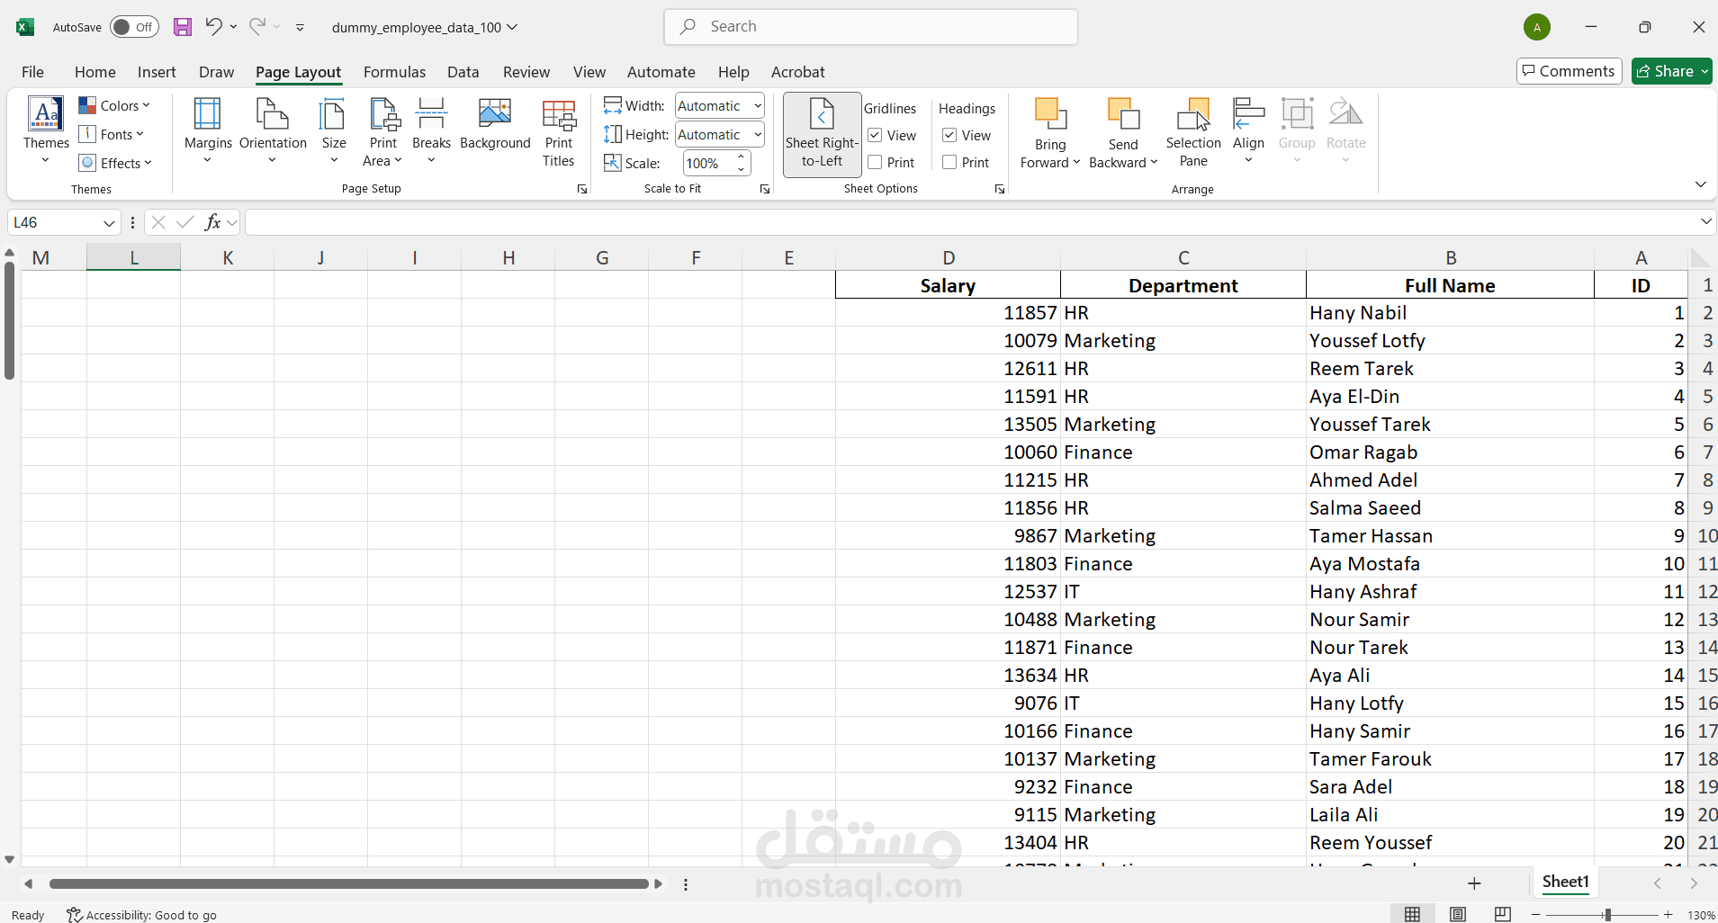Toggle Sheet Right-to-Left direction
The width and height of the screenshot is (1718, 923).
822,133
